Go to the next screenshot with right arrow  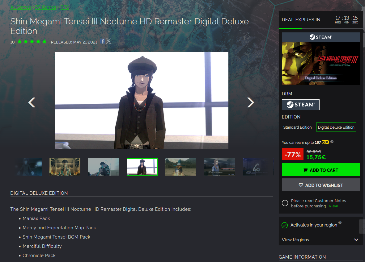(250, 102)
